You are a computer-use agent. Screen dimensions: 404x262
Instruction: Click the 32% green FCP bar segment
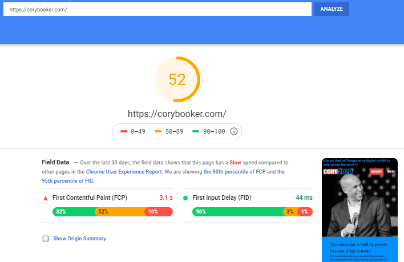74,212
